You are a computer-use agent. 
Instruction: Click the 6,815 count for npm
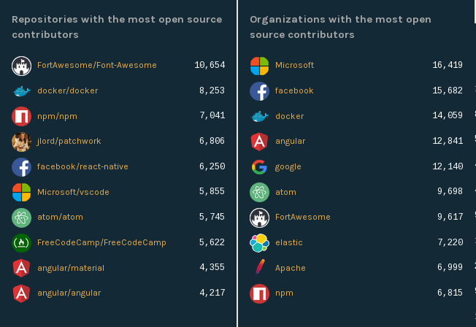pyautogui.click(x=450, y=293)
